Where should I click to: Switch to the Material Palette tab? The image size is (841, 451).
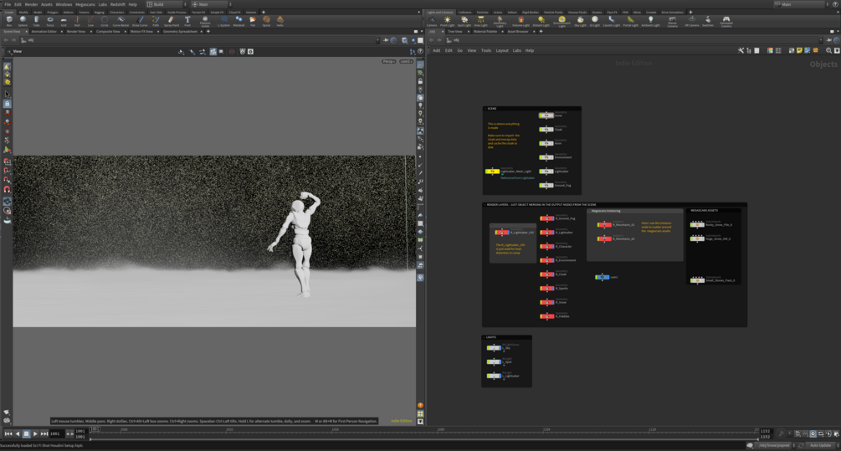pyautogui.click(x=485, y=31)
